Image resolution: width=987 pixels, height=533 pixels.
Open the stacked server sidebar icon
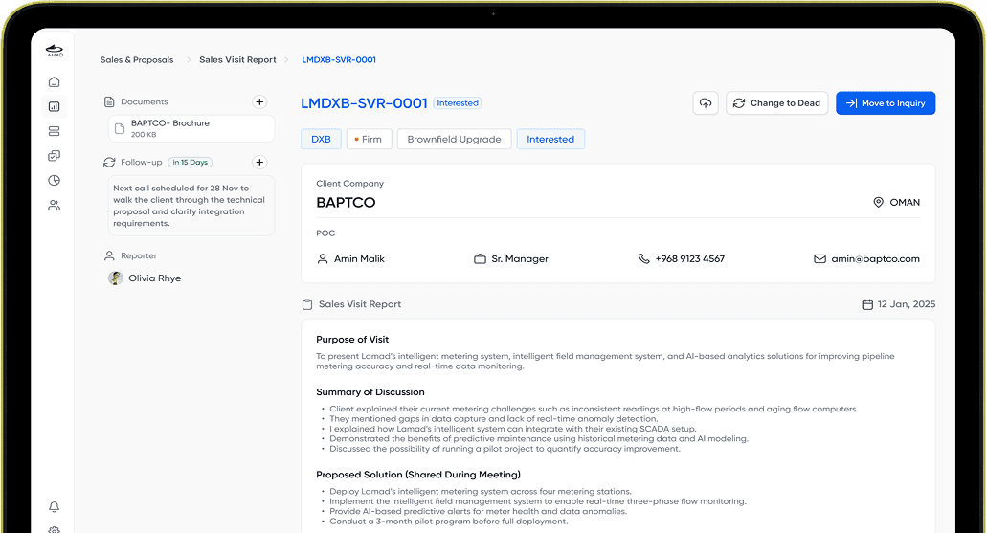[x=55, y=131]
